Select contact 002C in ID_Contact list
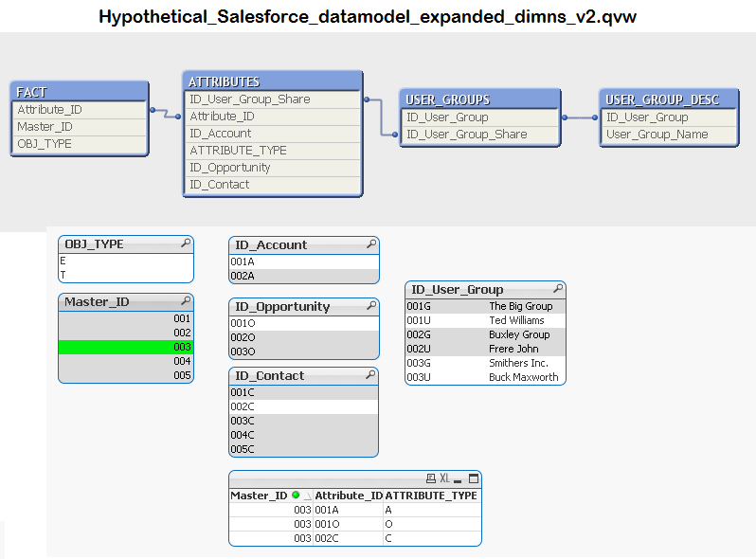The width and height of the screenshot is (756, 559). 303,406
